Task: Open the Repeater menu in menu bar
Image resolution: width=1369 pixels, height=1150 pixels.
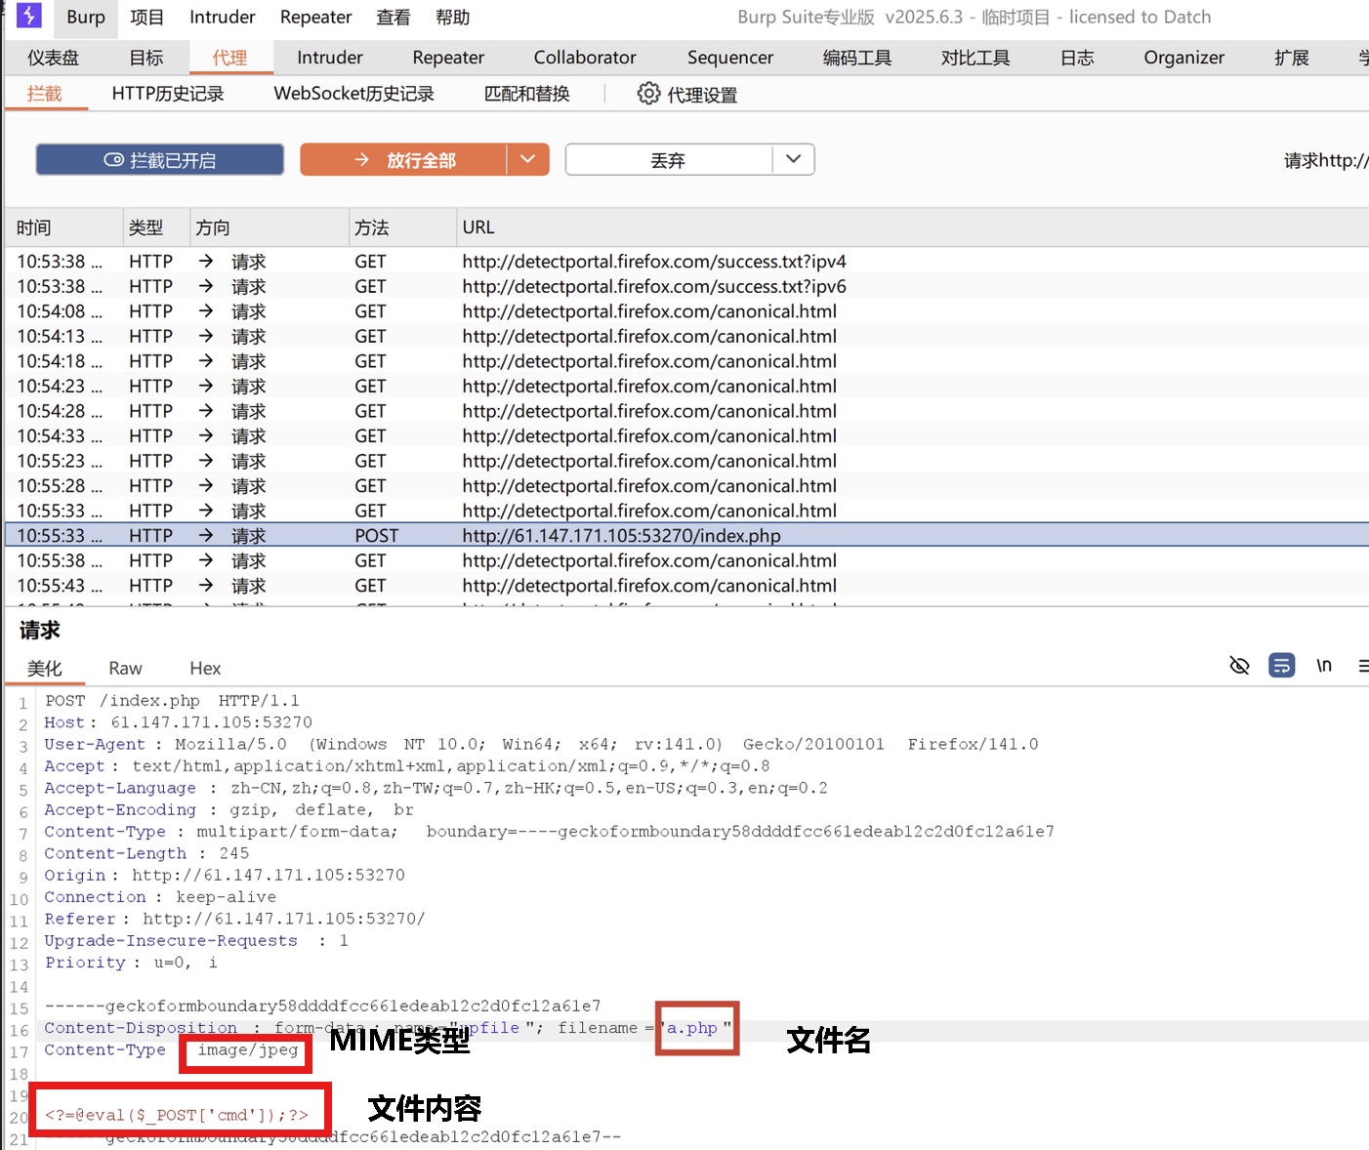Action: point(315,17)
